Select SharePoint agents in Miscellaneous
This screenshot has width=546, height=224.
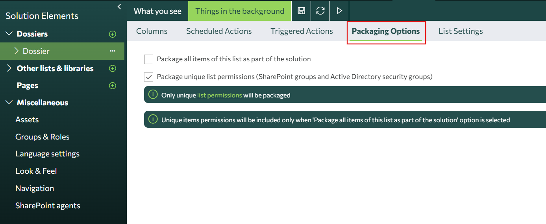click(x=48, y=206)
